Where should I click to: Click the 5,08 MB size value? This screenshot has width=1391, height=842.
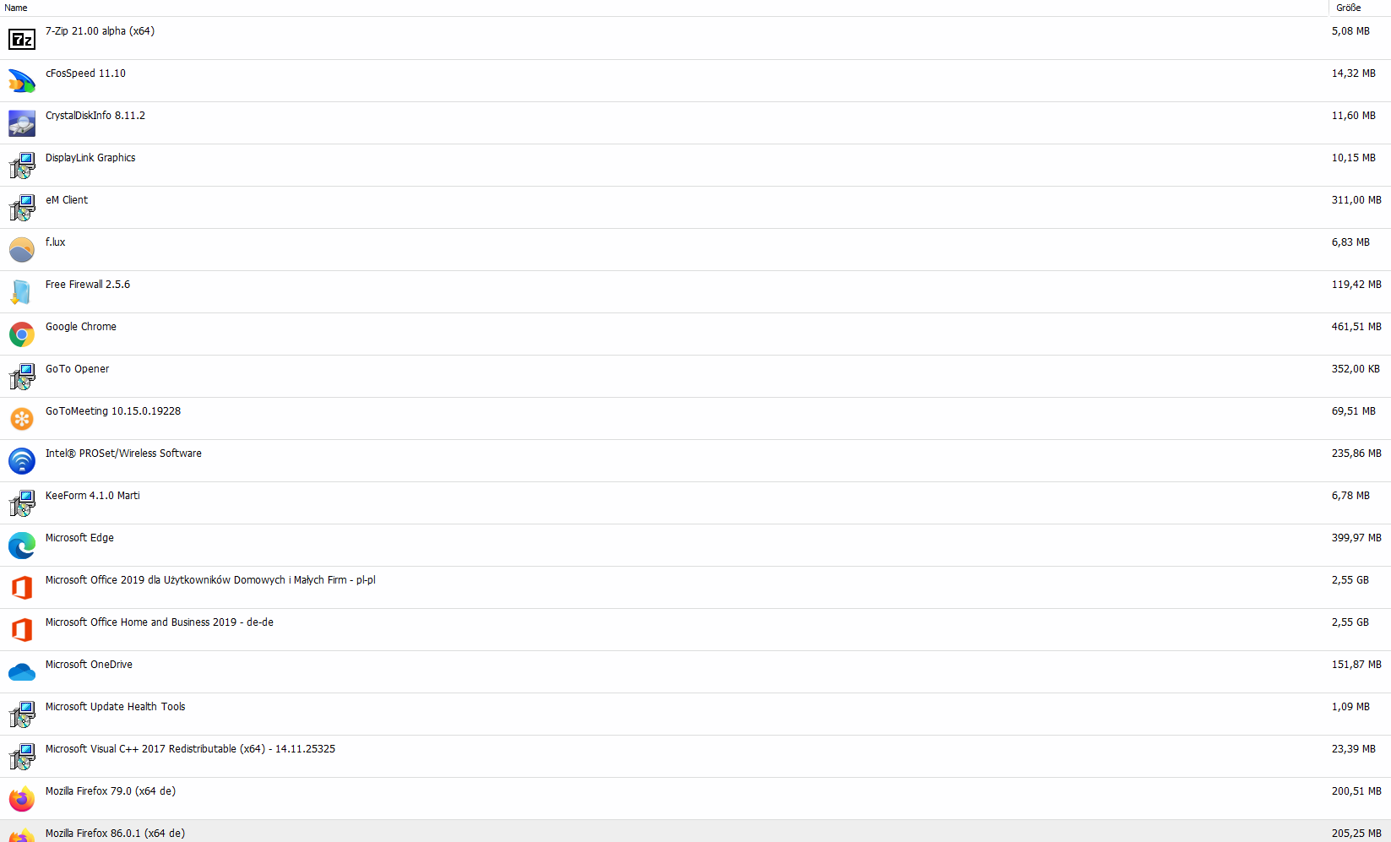pyautogui.click(x=1350, y=31)
